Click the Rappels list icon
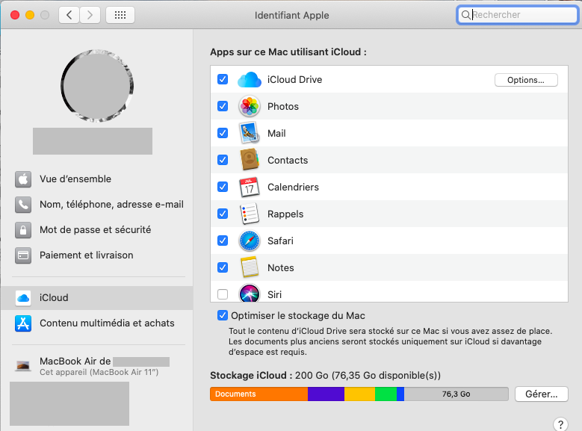 [x=249, y=214]
